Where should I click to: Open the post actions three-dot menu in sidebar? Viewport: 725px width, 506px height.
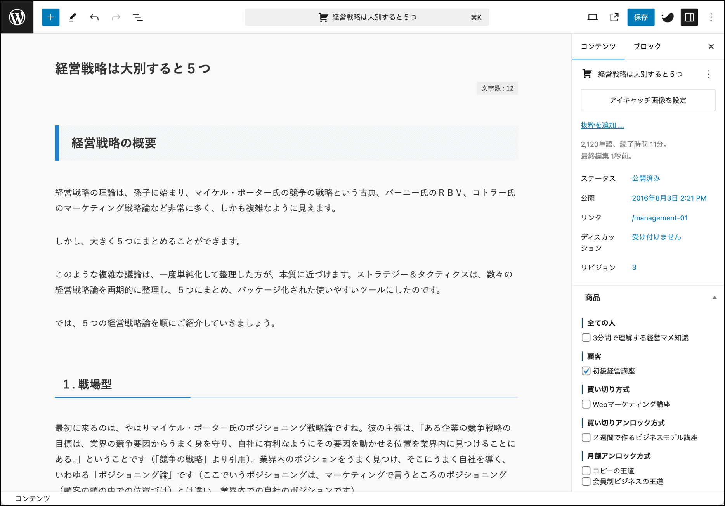tap(709, 74)
